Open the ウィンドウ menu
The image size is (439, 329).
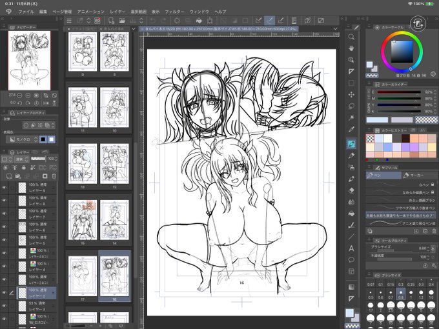click(199, 12)
